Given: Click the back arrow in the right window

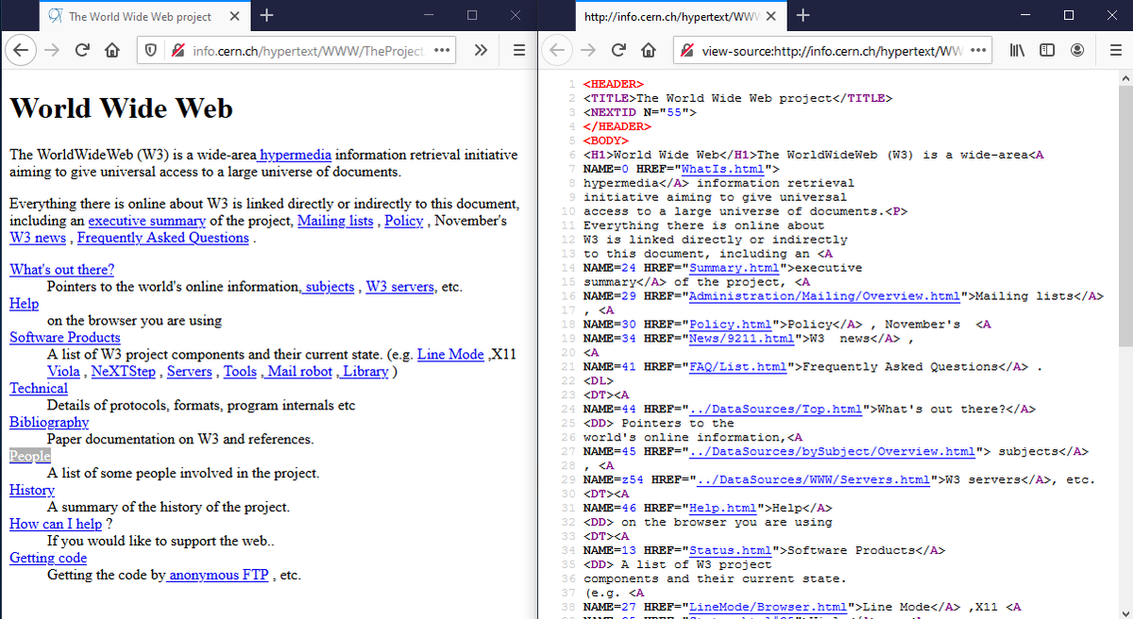Looking at the screenshot, I should click(x=558, y=50).
